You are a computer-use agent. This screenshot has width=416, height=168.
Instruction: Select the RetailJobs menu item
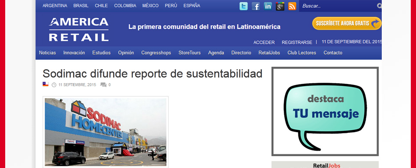tap(269, 53)
